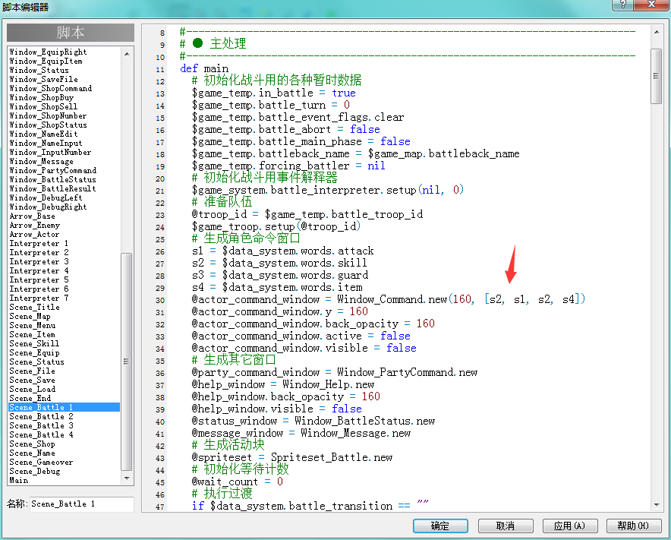Select Window_SaveFile script

click(44, 79)
